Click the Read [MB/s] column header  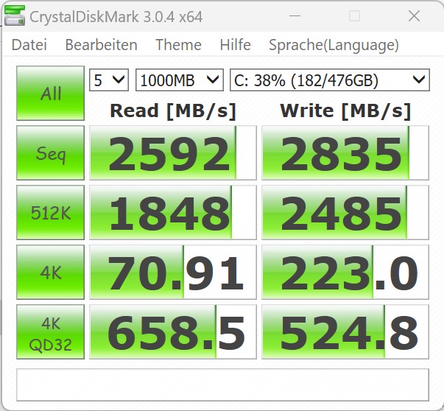pyautogui.click(x=173, y=111)
